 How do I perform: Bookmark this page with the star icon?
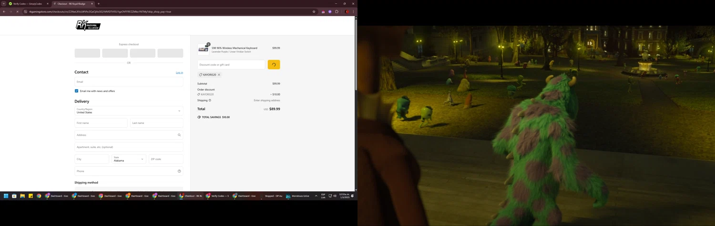(314, 11)
